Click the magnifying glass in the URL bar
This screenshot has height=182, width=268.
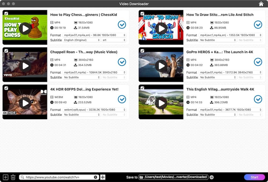tap(22, 177)
